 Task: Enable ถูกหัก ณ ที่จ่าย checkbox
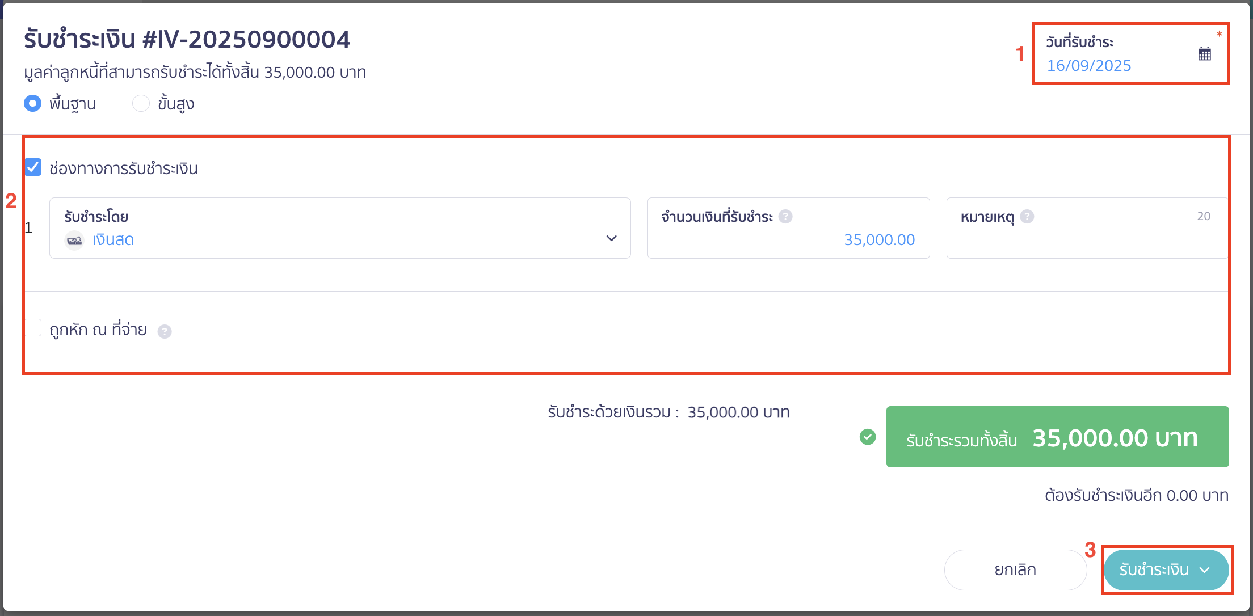pyautogui.click(x=33, y=328)
